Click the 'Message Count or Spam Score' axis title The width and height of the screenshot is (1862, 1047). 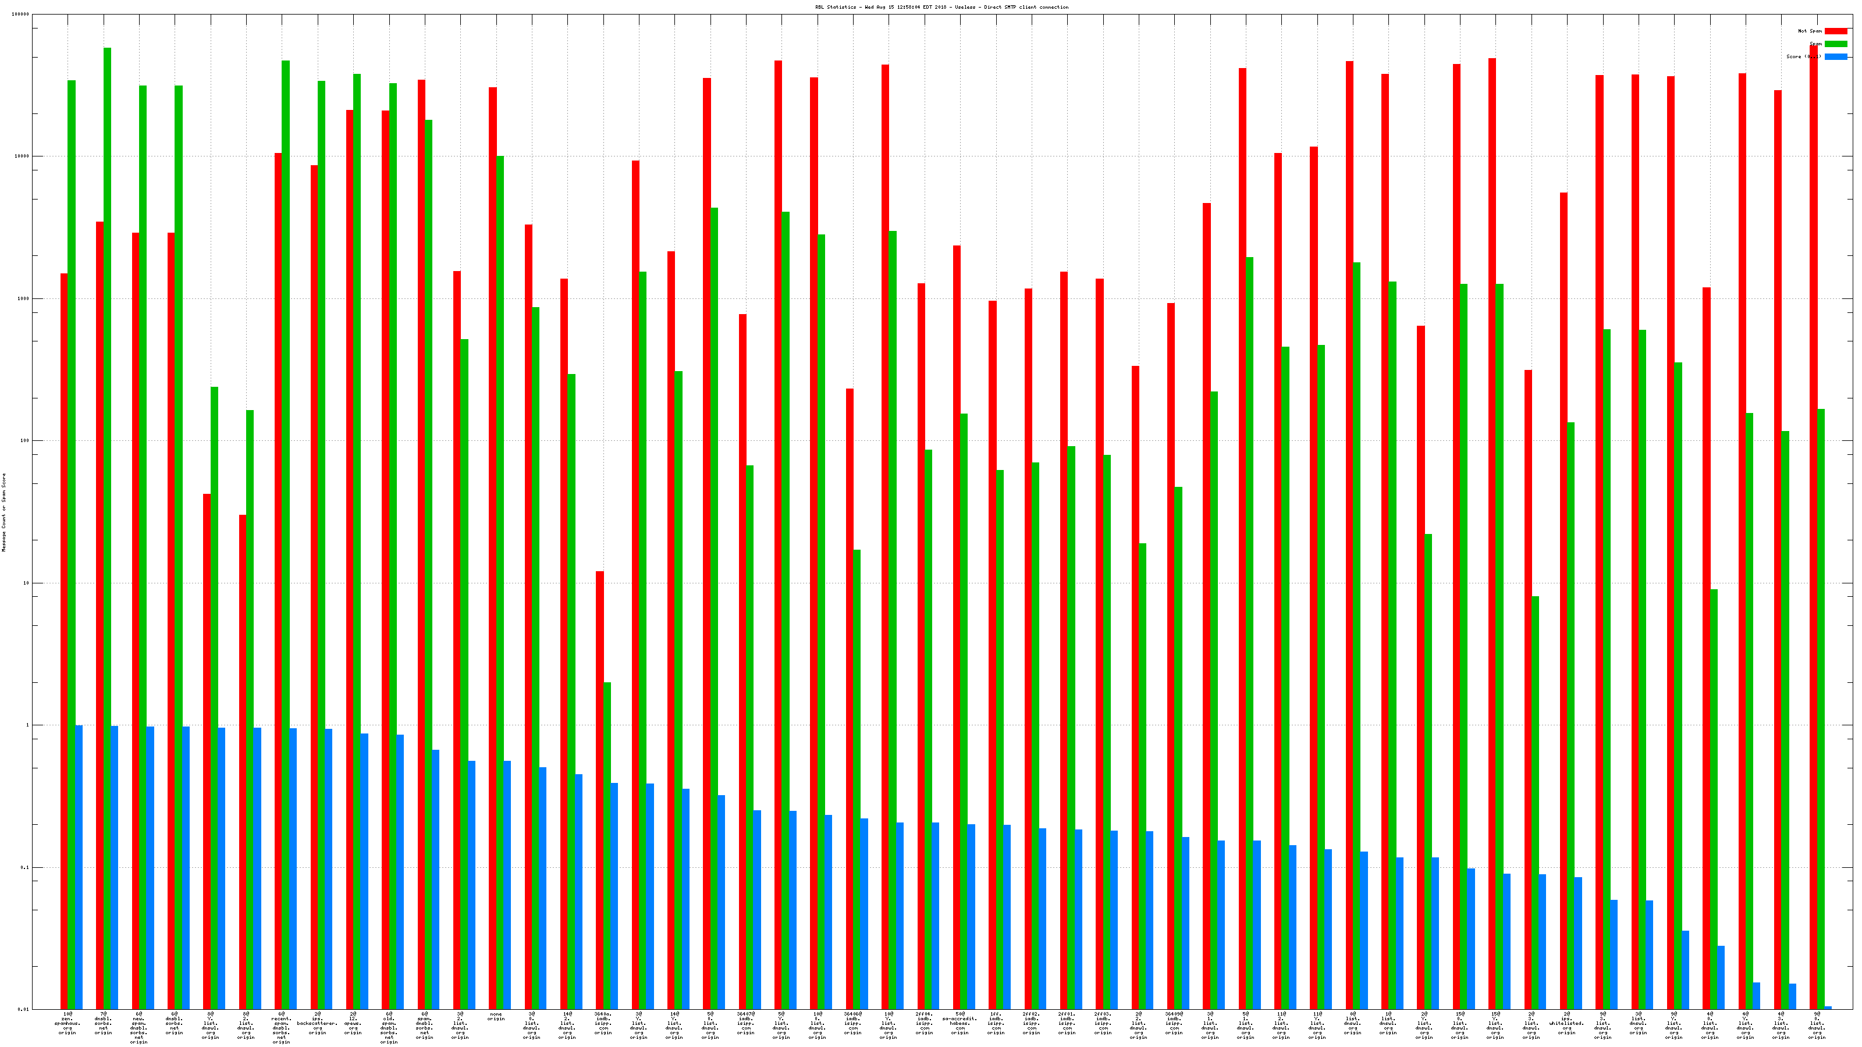3,512
